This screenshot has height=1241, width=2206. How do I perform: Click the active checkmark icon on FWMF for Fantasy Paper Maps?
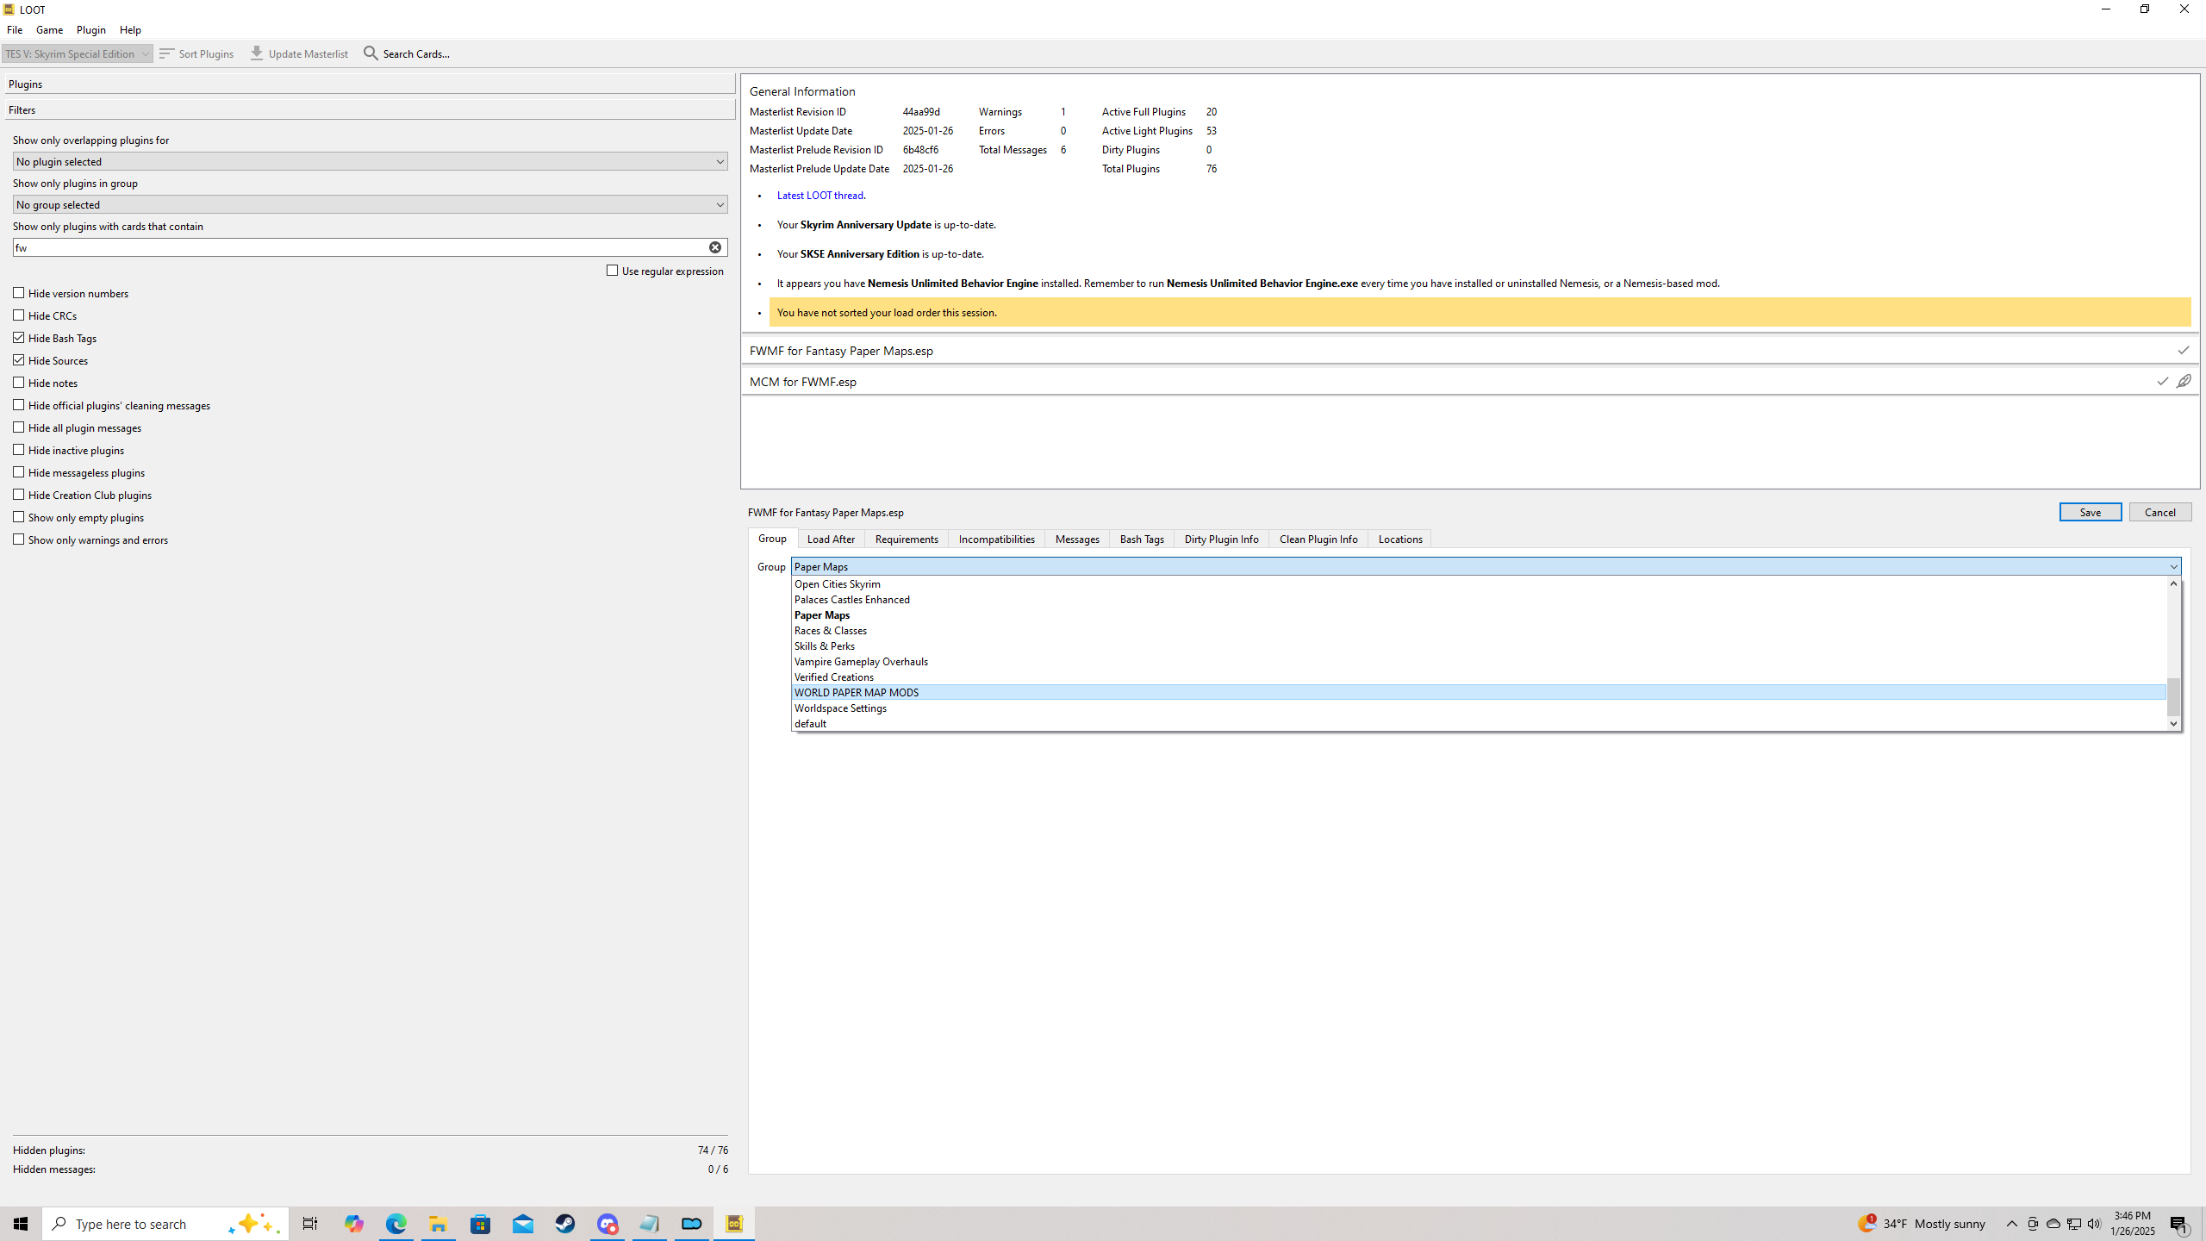2183,350
